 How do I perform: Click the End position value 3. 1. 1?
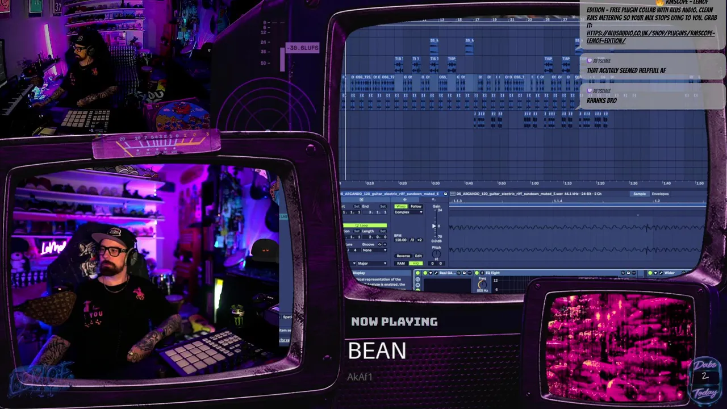pos(374,212)
